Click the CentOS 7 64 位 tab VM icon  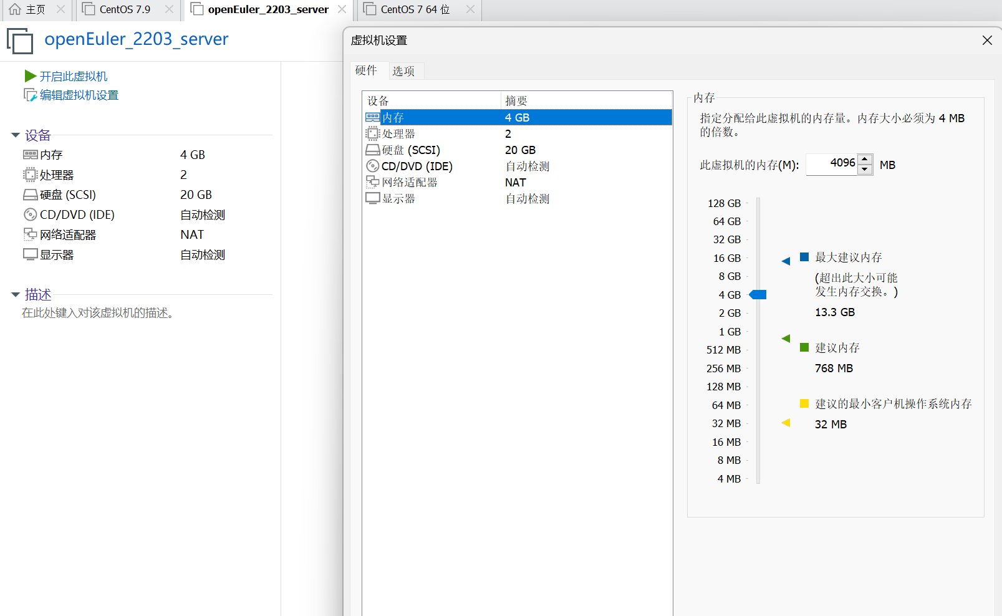pos(370,9)
